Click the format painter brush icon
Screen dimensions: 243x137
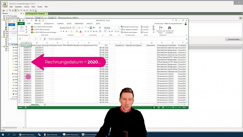coord(26,32)
